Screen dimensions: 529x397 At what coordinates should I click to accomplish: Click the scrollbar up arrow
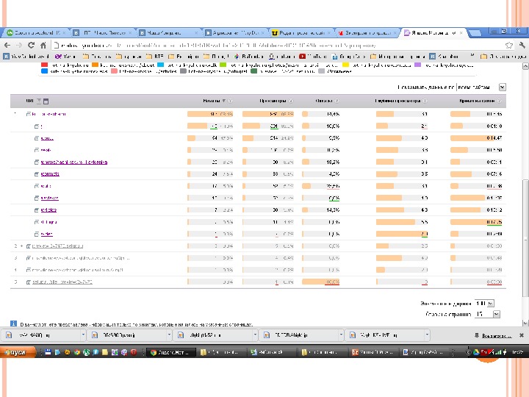tap(525, 66)
